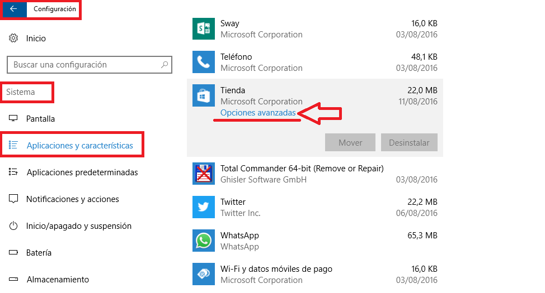Select the Tienda store icon

204,95
